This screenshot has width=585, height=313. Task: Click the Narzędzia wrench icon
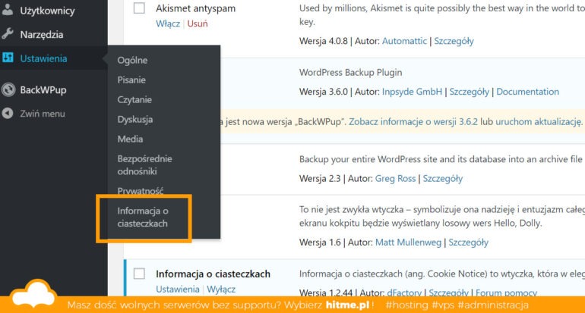[8, 34]
